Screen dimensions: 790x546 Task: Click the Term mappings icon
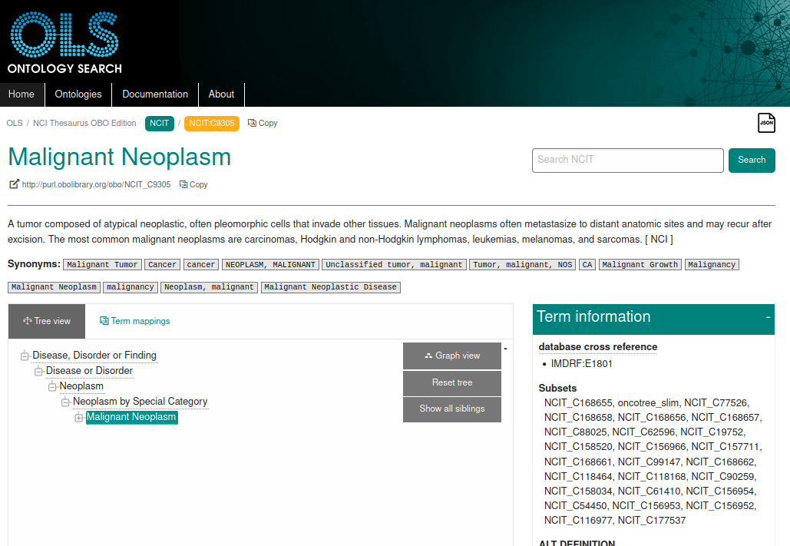(x=104, y=321)
